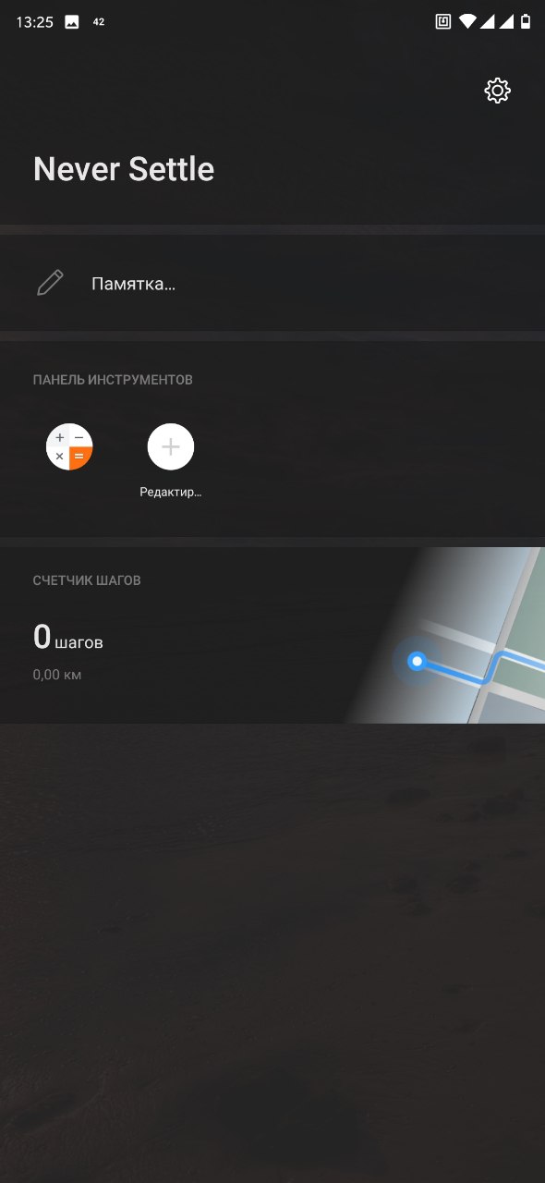Image resolution: width=545 pixels, height=1183 pixels.
Task: Tap the plus icon to add a tool
Action: [171, 447]
